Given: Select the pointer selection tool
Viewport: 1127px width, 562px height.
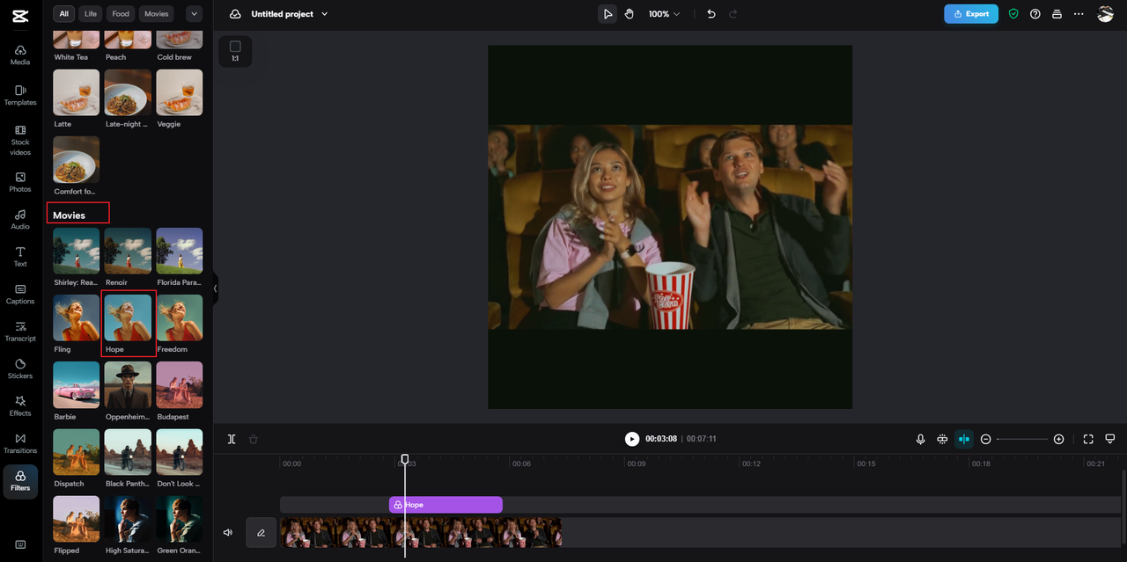Looking at the screenshot, I should click(x=608, y=14).
